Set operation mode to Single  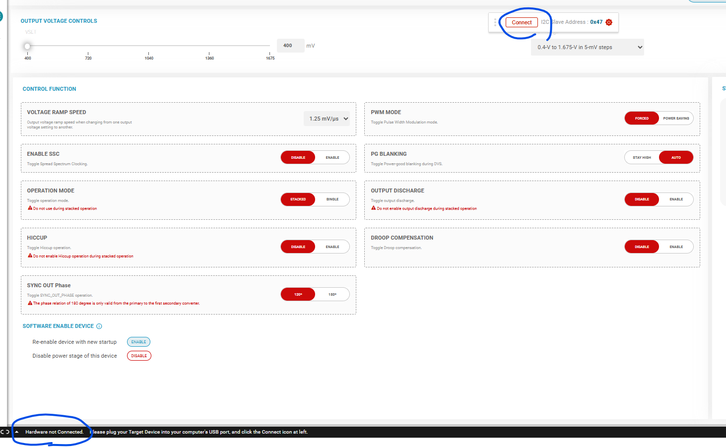(x=332, y=199)
